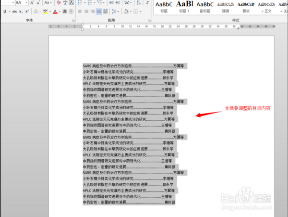Click the first line indent ruler marker

click(x=83, y=25)
